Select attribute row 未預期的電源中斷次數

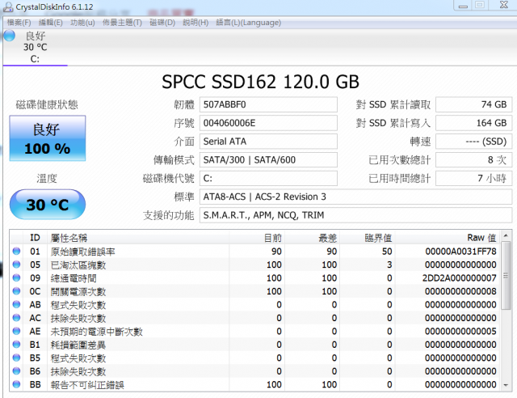click(x=255, y=331)
